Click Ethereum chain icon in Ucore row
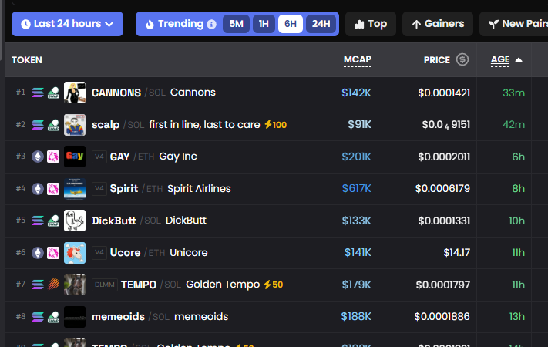Viewport: 548px width, 347px height. [x=38, y=253]
